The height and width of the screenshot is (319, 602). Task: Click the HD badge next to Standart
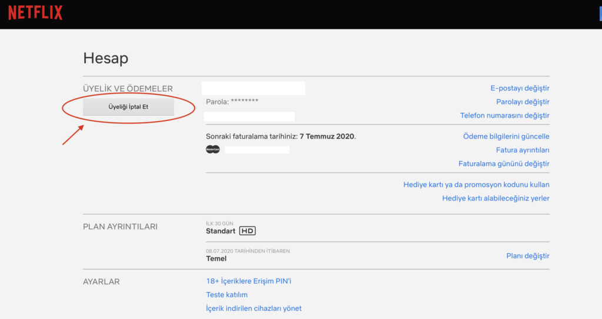pyautogui.click(x=248, y=231)
